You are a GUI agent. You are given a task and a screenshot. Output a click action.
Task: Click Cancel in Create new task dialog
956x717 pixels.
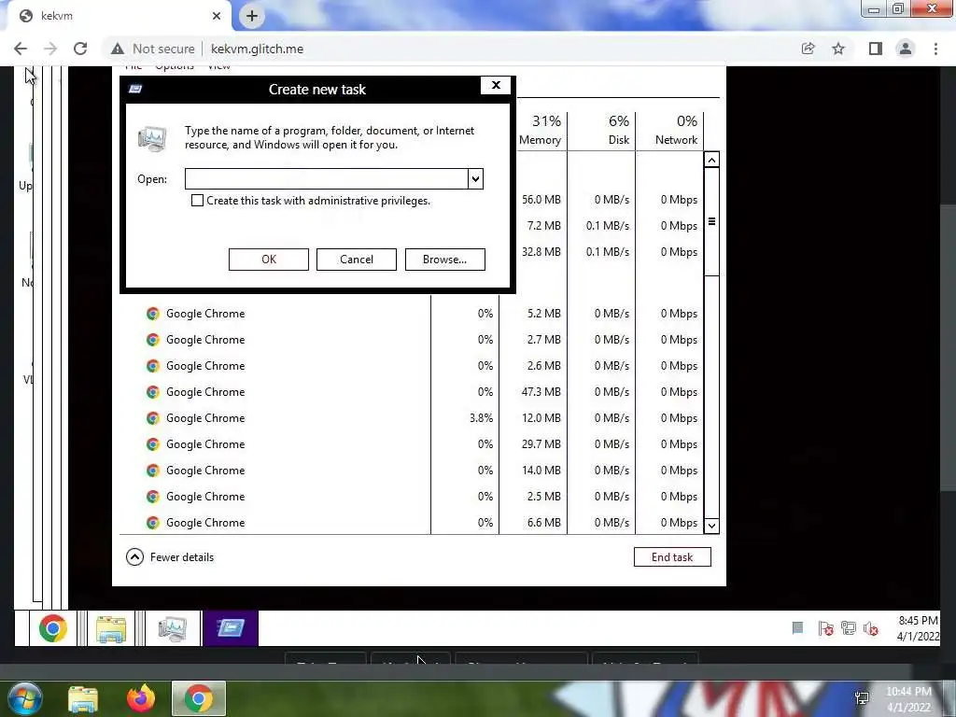click(x=356, y=260)
